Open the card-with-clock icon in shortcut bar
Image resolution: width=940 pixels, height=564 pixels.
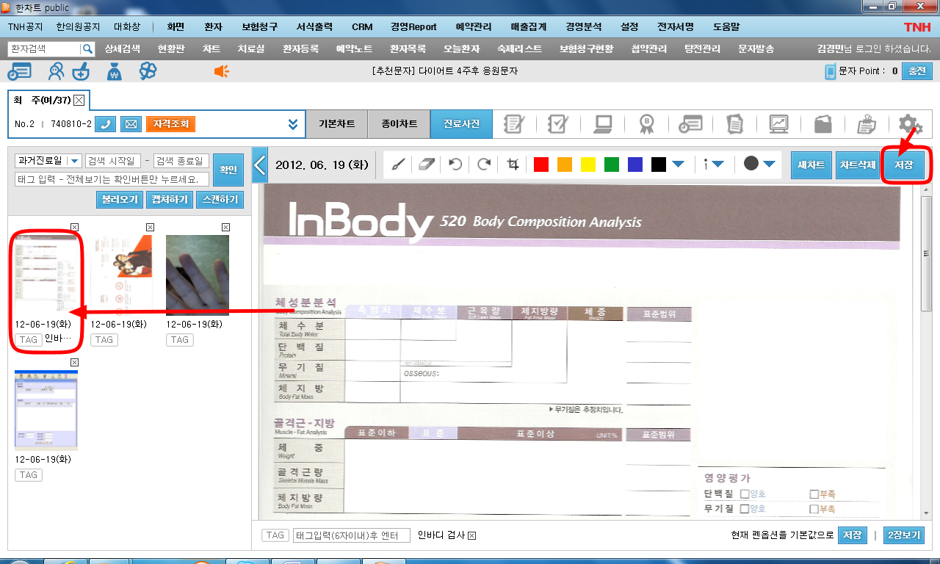[x=19, y=71]
